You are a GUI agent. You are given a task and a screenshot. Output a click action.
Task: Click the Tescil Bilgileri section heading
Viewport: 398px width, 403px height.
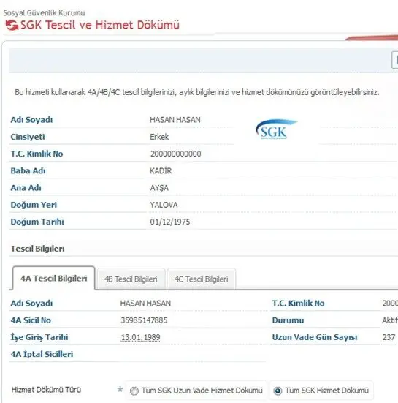[x=37, y=249]
